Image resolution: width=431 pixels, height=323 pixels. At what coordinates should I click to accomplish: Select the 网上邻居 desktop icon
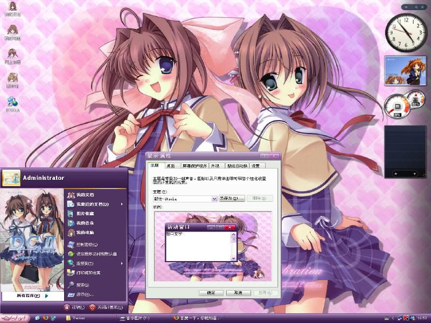tap(12, 57)
